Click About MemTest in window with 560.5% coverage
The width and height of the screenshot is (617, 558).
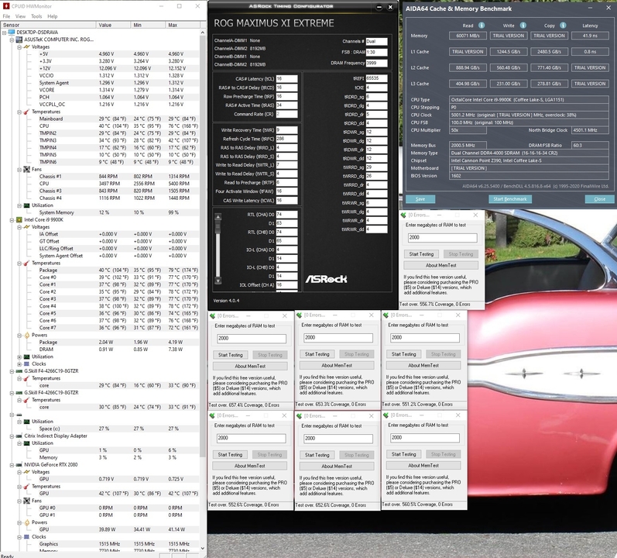pyautogui.click(x=423, y=465)
